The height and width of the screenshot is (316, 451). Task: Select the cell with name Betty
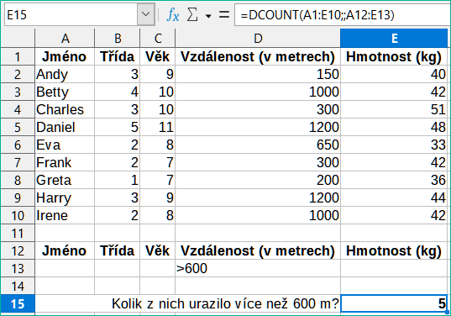[65, 92]
